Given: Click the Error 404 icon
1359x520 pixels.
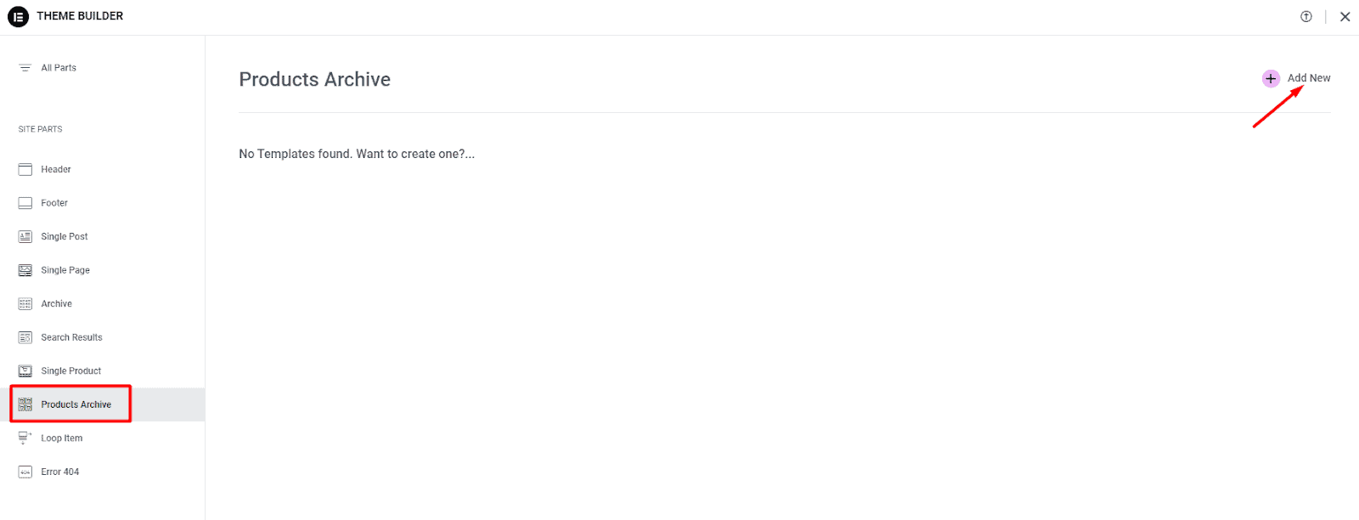Looking at the screenshot, I should coord(25,472).
